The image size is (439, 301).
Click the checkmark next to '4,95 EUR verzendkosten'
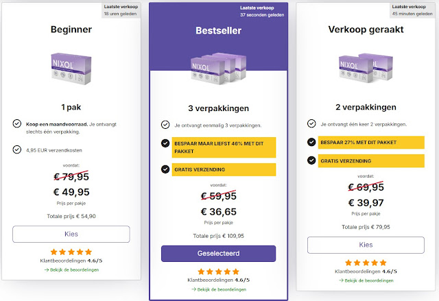tap(17, 149)
